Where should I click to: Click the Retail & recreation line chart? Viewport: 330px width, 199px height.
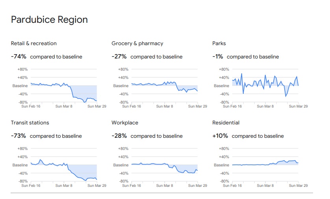[x=63, y=86]
